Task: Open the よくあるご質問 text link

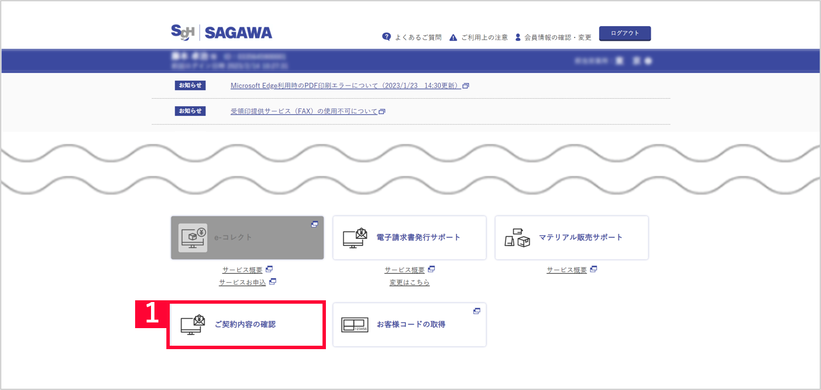Action: pos(418,37)
